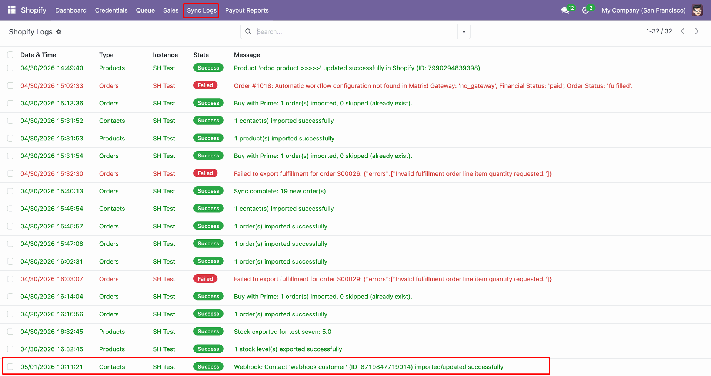Go to the previous page of logs
The height and width of the screenshot is (376, 711).
(683, 31)
